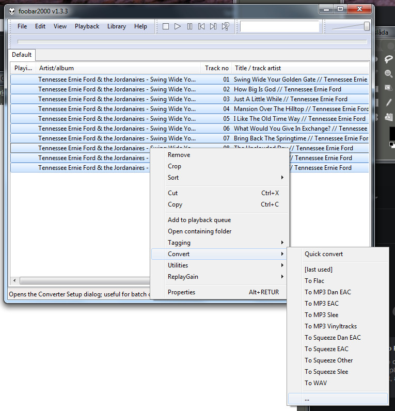Choose the To WAV preset
395x411 pixels.
(338, 383)
